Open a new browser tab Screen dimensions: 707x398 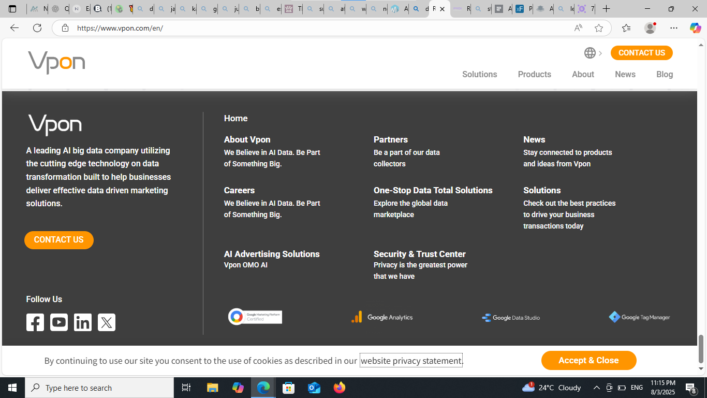[606, 9]
